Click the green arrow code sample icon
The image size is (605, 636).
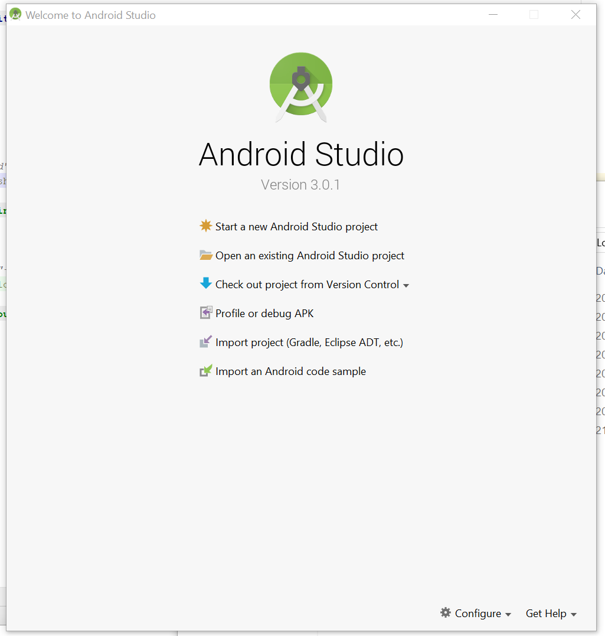(x=205, y=370)
